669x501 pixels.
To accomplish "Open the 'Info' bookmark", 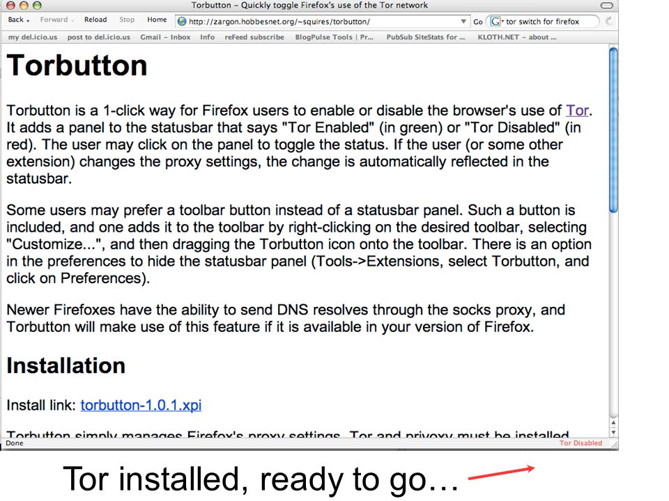I will pos(208,37).
